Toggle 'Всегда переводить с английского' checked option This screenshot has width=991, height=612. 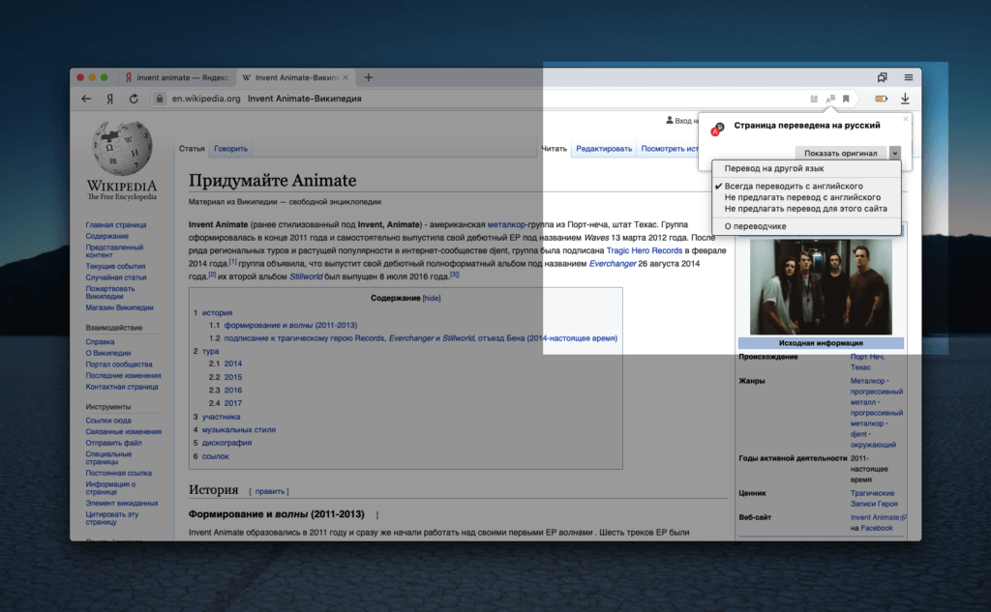(x=806, y=187)
